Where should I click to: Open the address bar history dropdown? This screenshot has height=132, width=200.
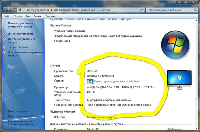137,10
